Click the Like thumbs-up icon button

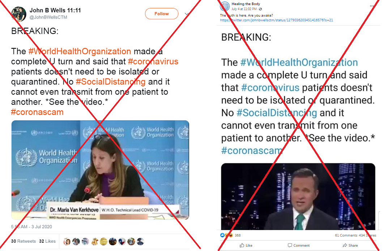click(246, 245)
